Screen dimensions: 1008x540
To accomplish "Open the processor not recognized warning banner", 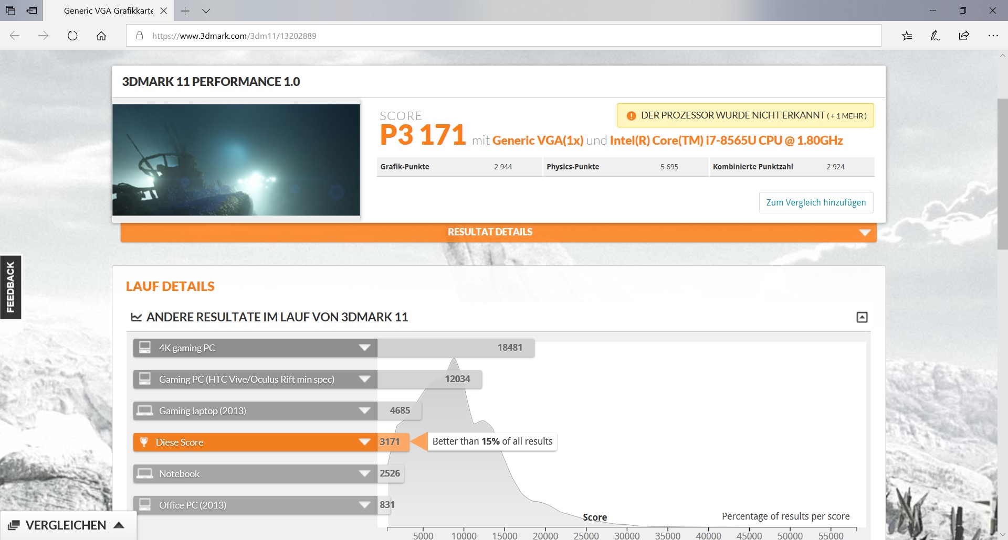I will (x=745, y=115).
